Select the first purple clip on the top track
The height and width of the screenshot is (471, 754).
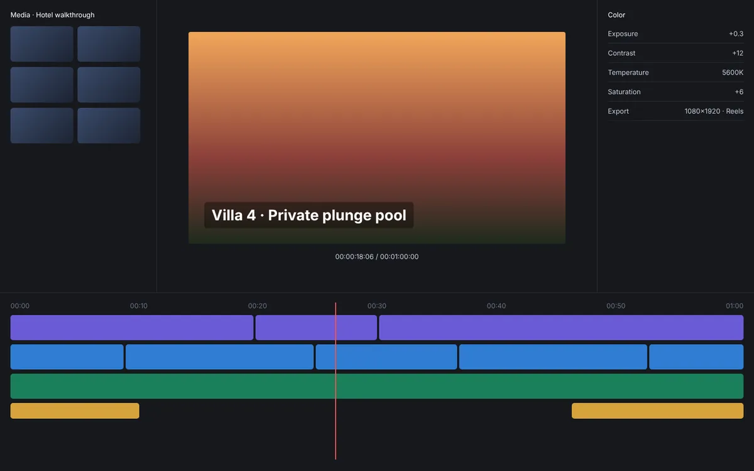pyautogui.click(x=132, y=328)
